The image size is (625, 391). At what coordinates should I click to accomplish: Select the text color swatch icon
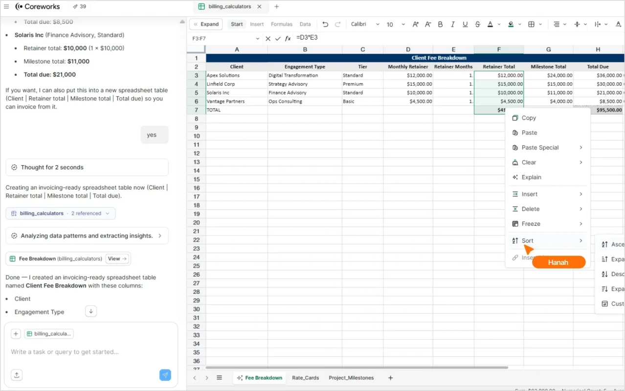tap(491, 24)
